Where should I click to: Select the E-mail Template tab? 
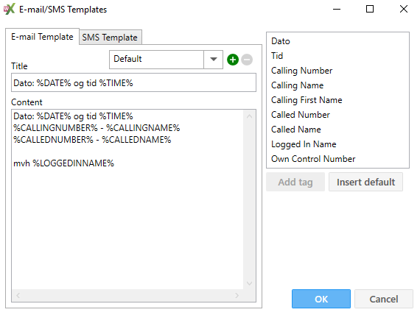pyautogui.click(x=42, y=37)
